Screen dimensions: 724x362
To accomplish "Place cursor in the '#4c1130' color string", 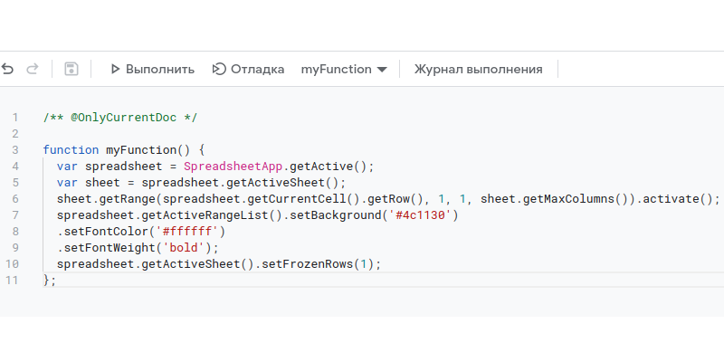I will click(x=422, y=215).
